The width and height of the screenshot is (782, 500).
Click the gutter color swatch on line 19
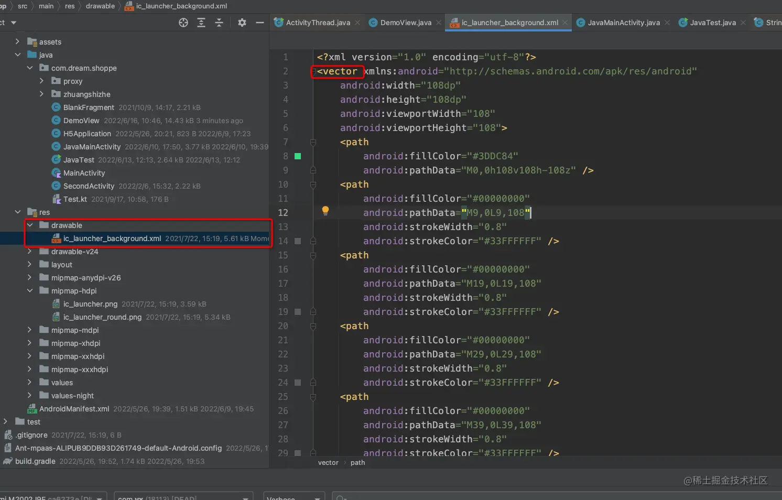coord(298,312)
